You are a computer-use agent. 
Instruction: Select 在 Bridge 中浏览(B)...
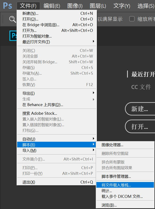click(57, 25)
